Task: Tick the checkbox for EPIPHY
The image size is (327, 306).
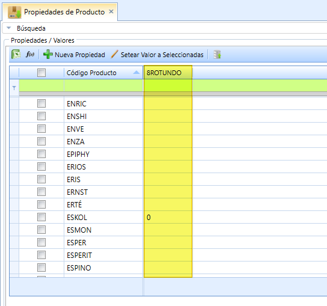Action: coord(41,154)
